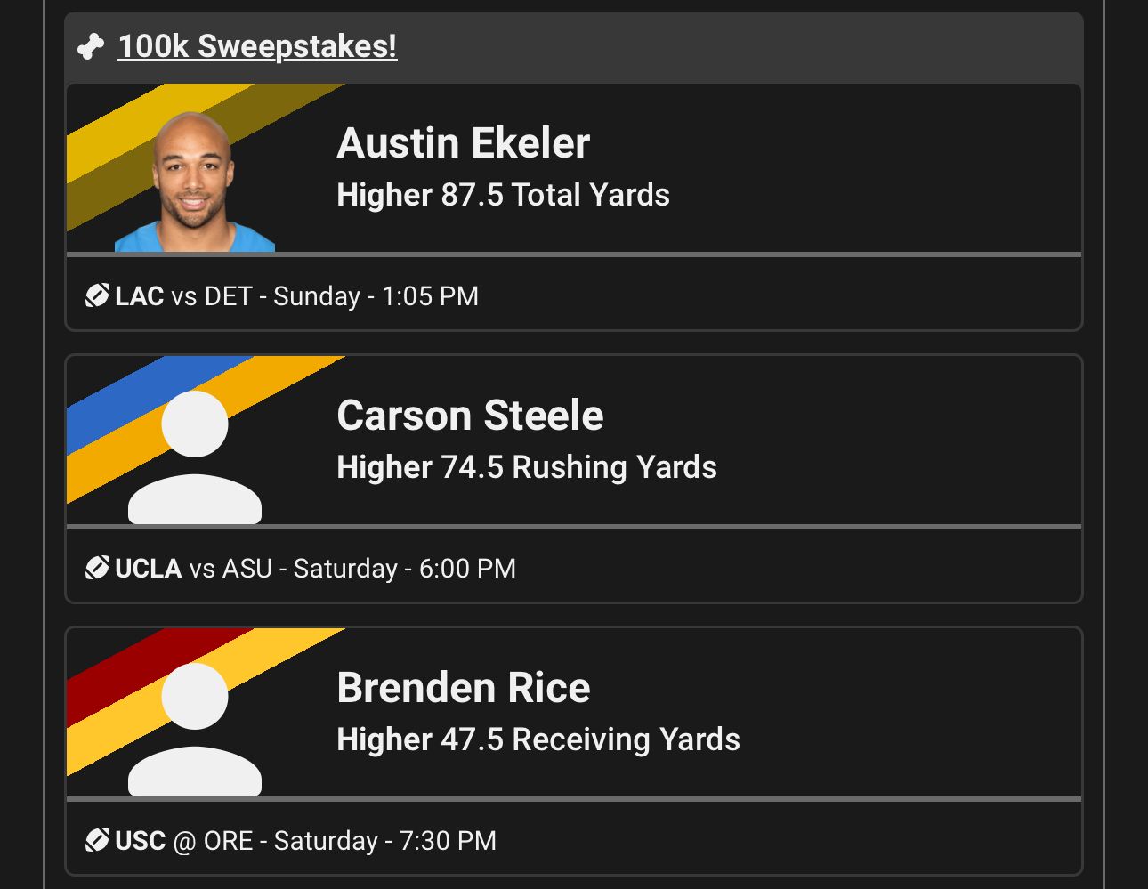Click the football icon next to UCLA
The width and height of the screenshot is (1148, 889).
97,568
